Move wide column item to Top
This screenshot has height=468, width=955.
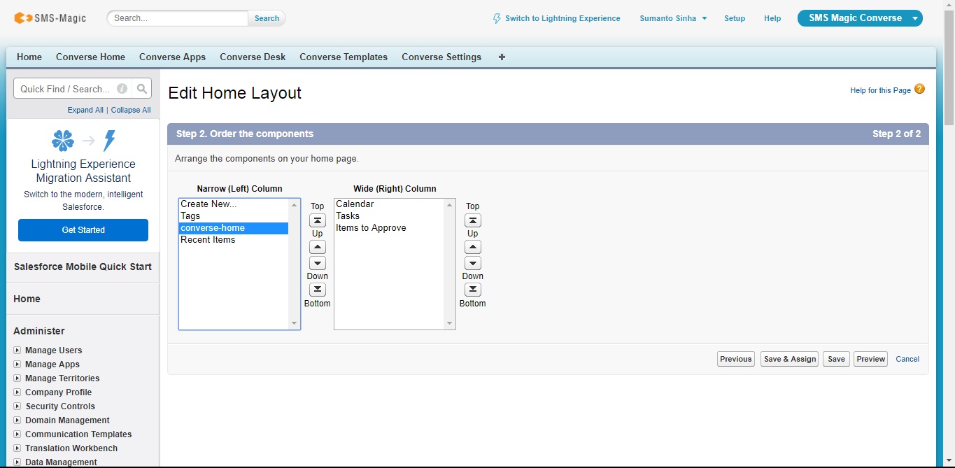[x=473, y=220]
